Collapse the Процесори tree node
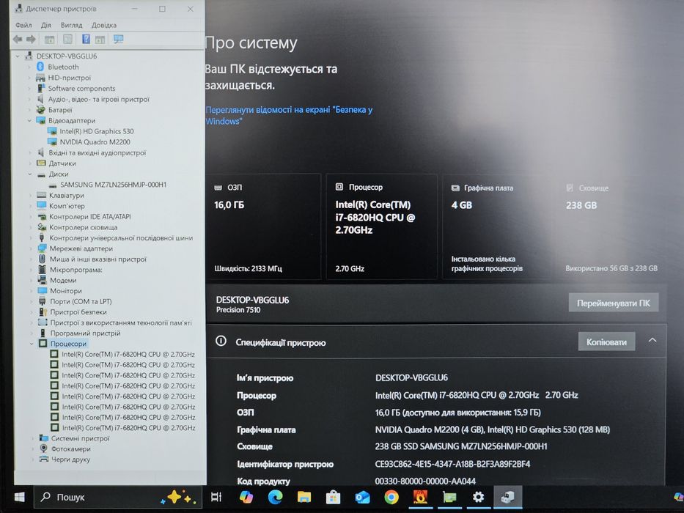This screenshot has height=513, width=684. pos(32,344)
